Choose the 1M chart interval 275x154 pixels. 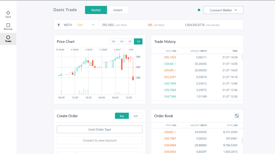click(x=113, y=41)
